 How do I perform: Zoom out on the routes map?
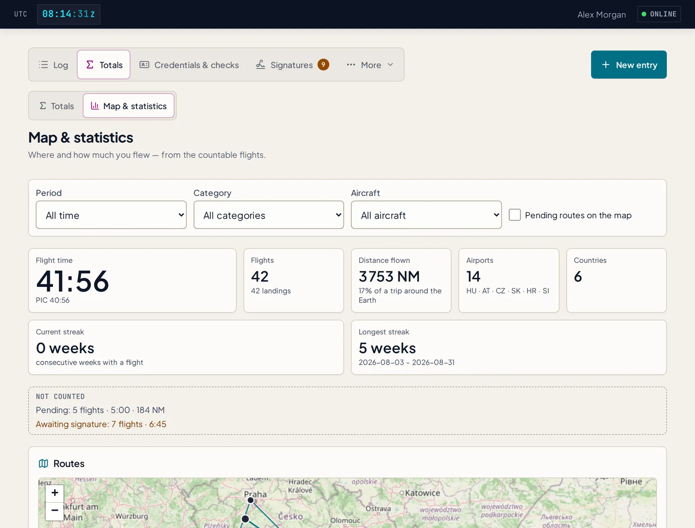[55, 511]
